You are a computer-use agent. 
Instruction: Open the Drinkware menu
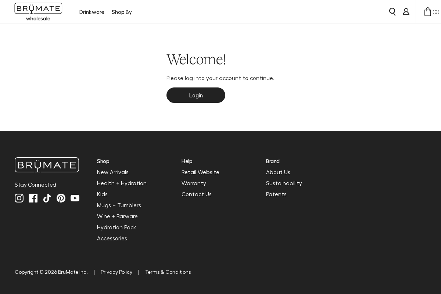click(92, 12)
